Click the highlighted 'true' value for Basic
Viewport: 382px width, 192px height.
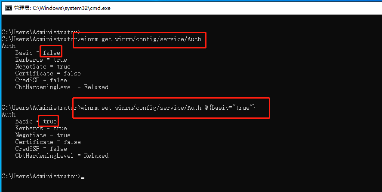pyautogui.click(x=50, y=121)
